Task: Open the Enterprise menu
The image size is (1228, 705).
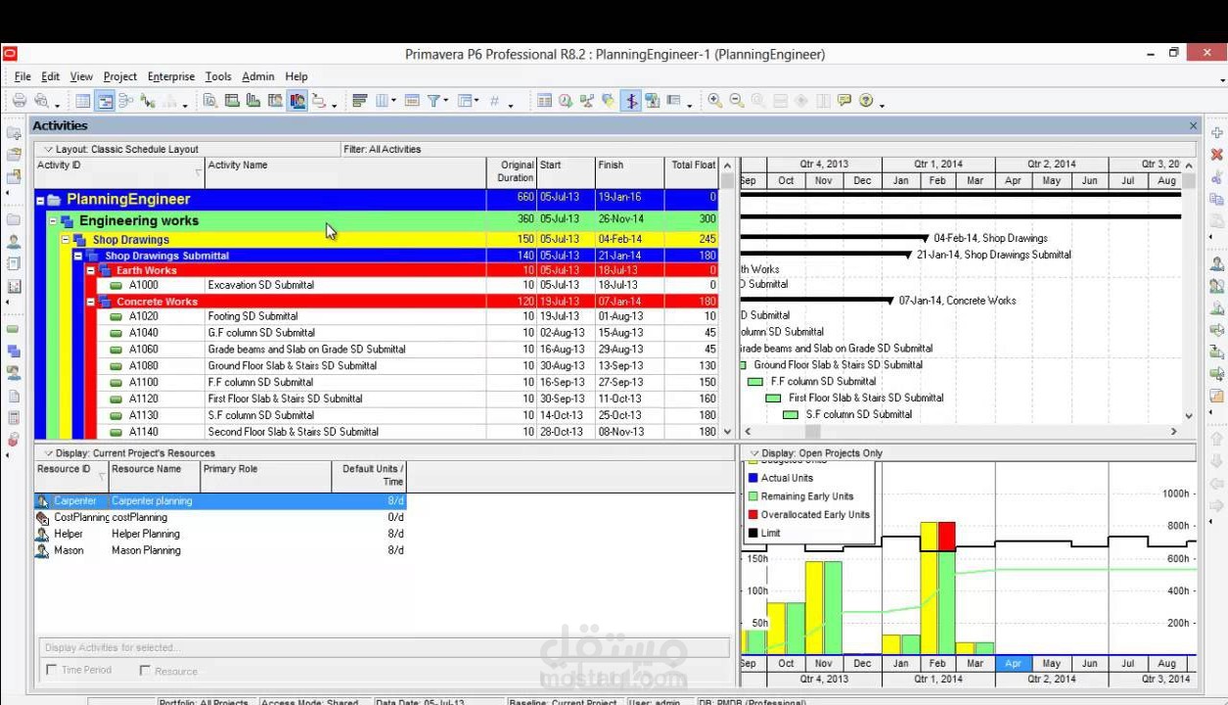Action: [x=171, y=76]
